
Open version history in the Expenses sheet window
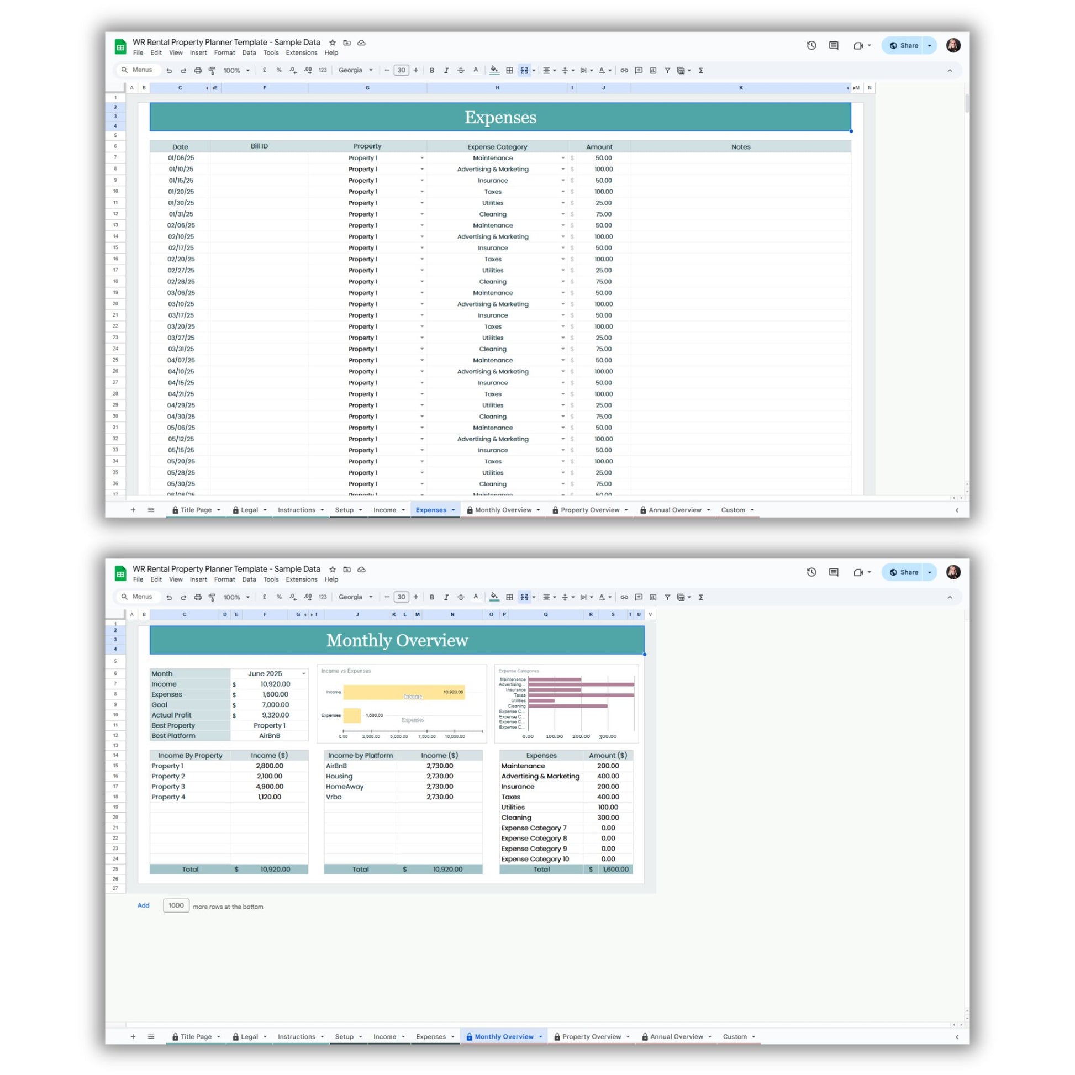coord(811,46)
